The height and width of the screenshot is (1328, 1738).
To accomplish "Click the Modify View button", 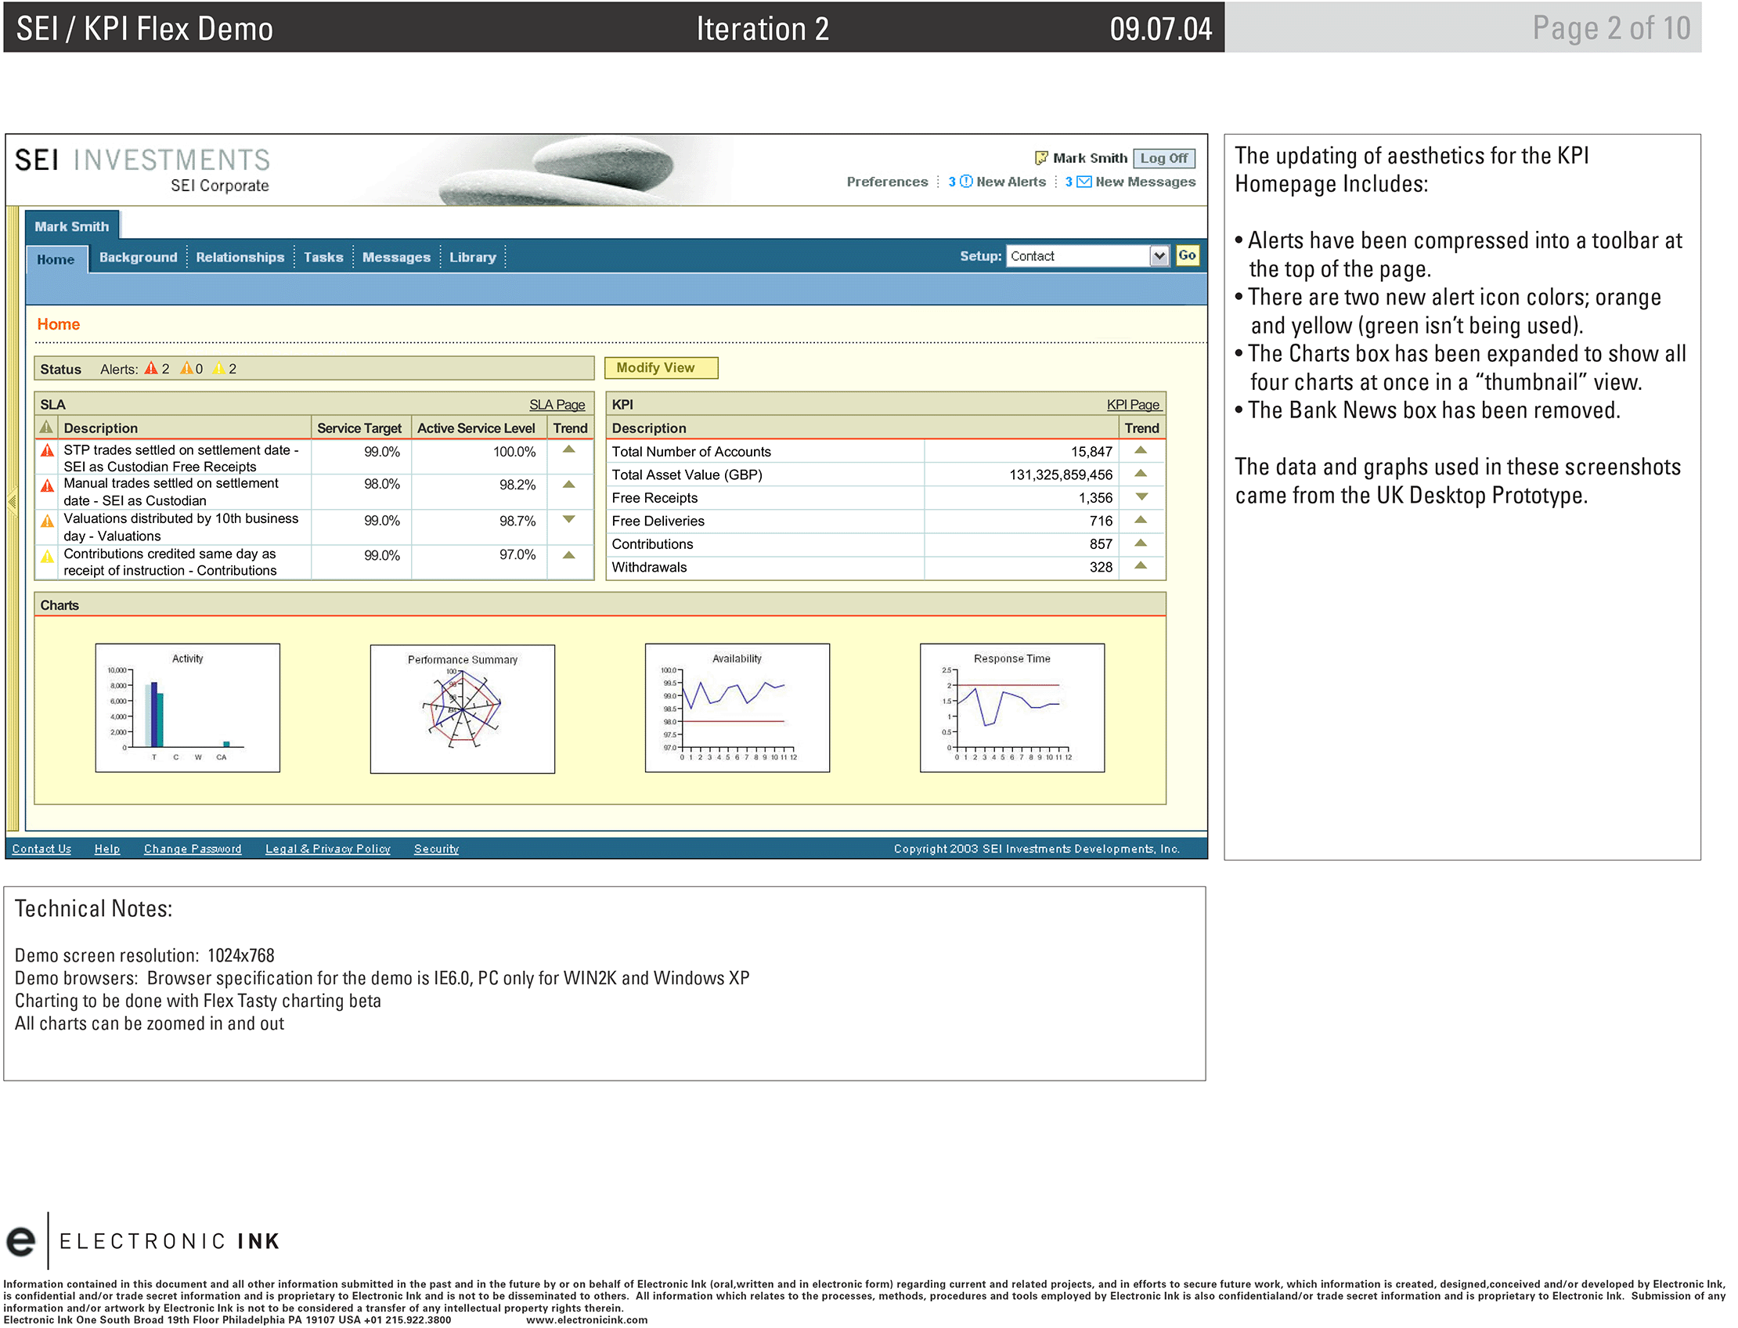I will (661, 367).
